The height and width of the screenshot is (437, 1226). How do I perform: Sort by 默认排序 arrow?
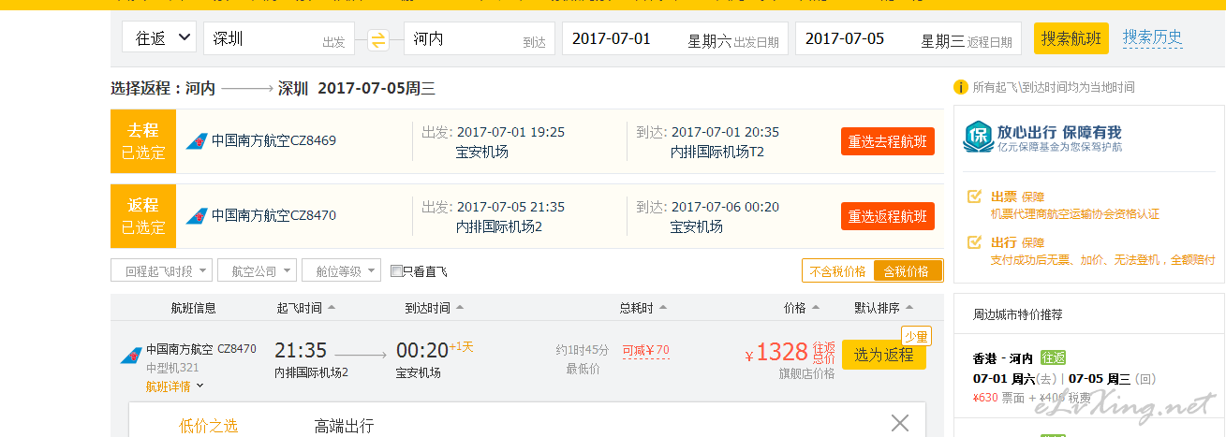pyautogui.click(x=908, y=308)
